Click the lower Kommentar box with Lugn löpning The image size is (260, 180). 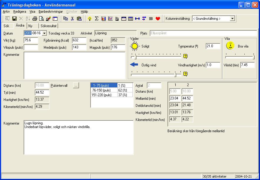tap(79, 138)
